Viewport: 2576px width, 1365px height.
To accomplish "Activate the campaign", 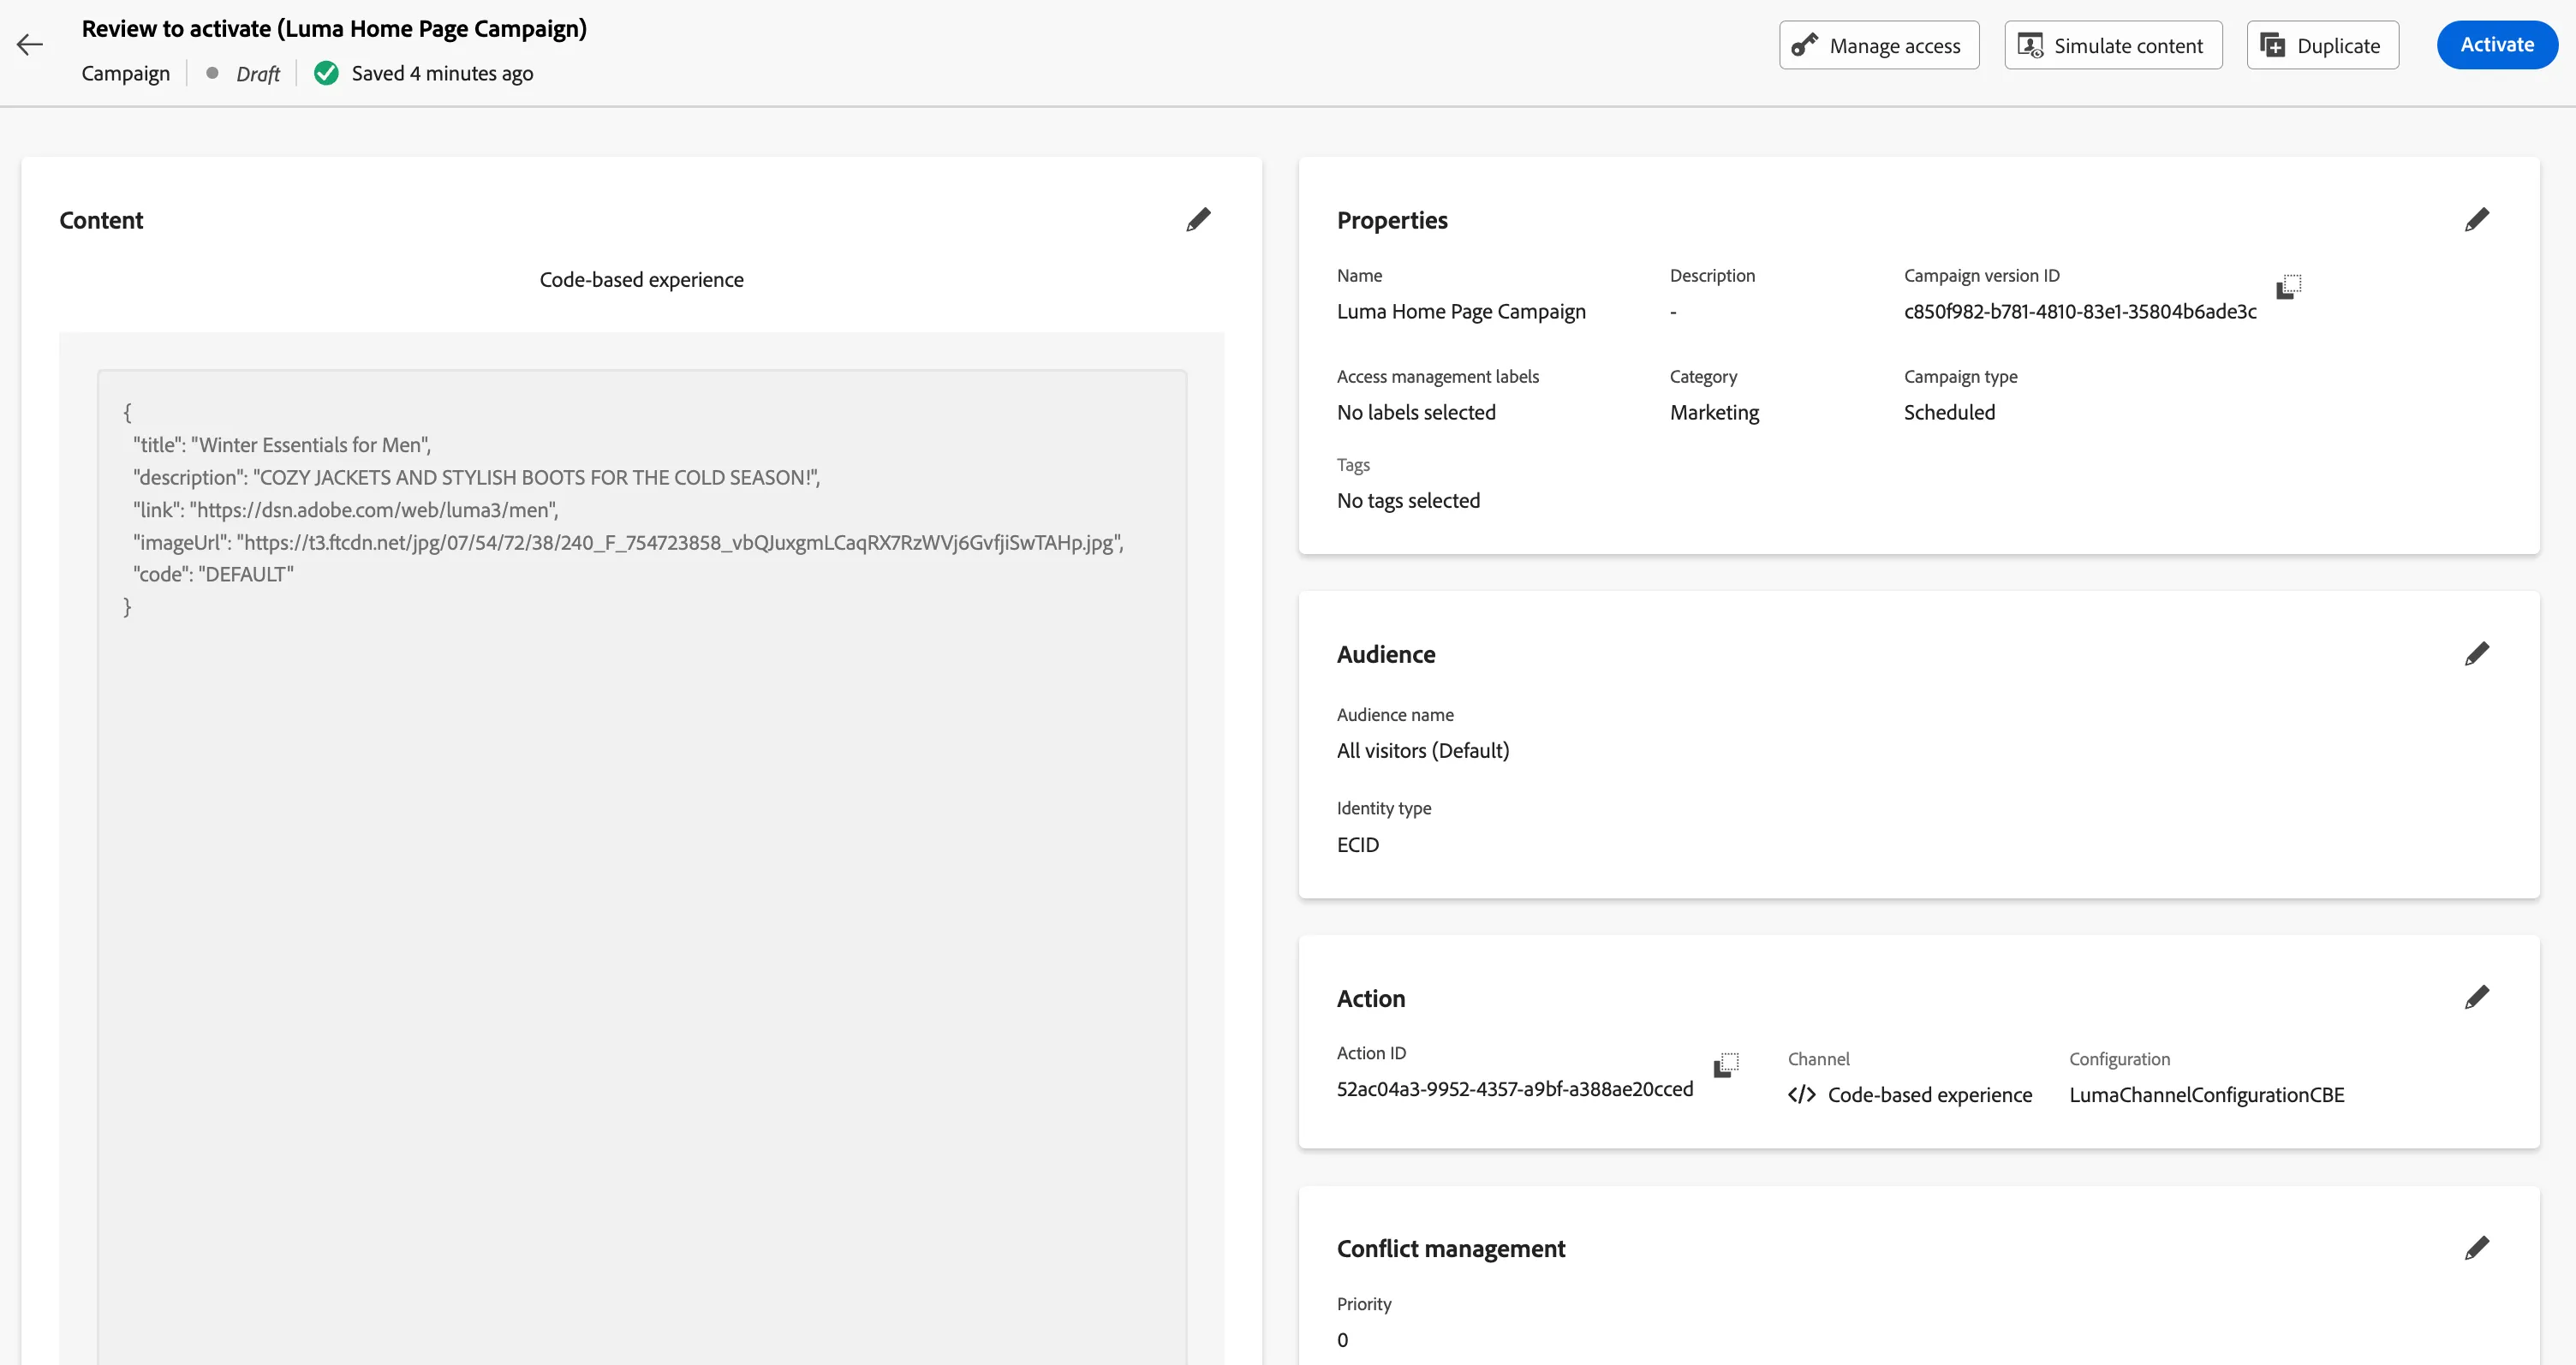I will [x=2497, y=45].
